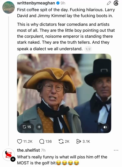Viewport: 122px width, 167px height.
Task: Repost using the 2K repost icon
Action: point(61,141)
